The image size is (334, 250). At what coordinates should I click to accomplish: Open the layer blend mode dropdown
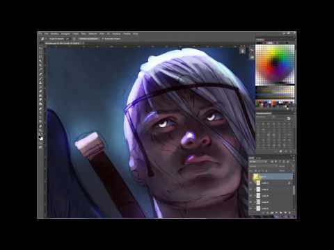point(263,166)
